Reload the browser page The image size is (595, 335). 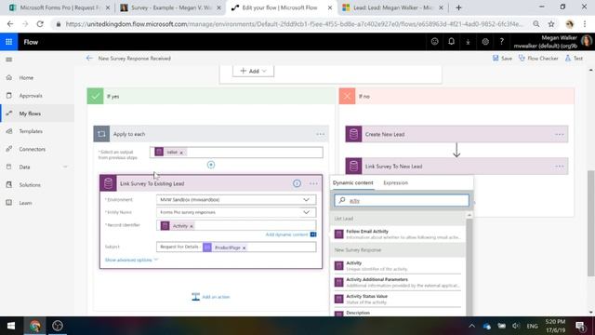tap(40, 24)
